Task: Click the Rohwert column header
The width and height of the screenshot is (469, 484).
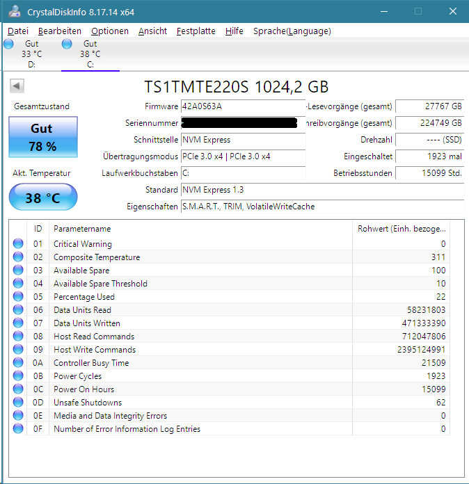Action: click(x=401, y=229)
